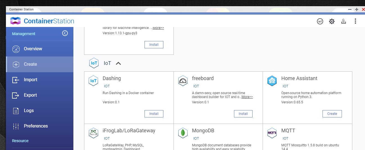Click the IOT tag under iFrogLab/LoRaGateway
The image size is (365, 150).
[107, 138]
